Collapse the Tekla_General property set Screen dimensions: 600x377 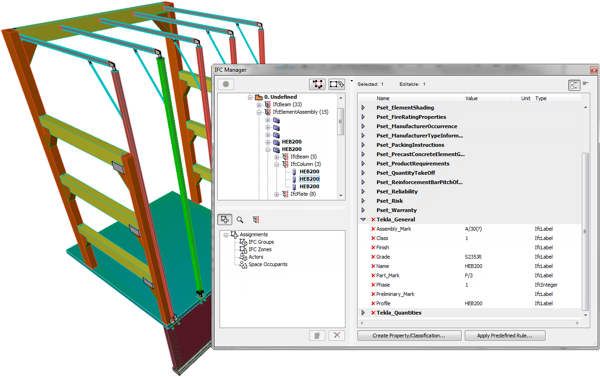363,219
